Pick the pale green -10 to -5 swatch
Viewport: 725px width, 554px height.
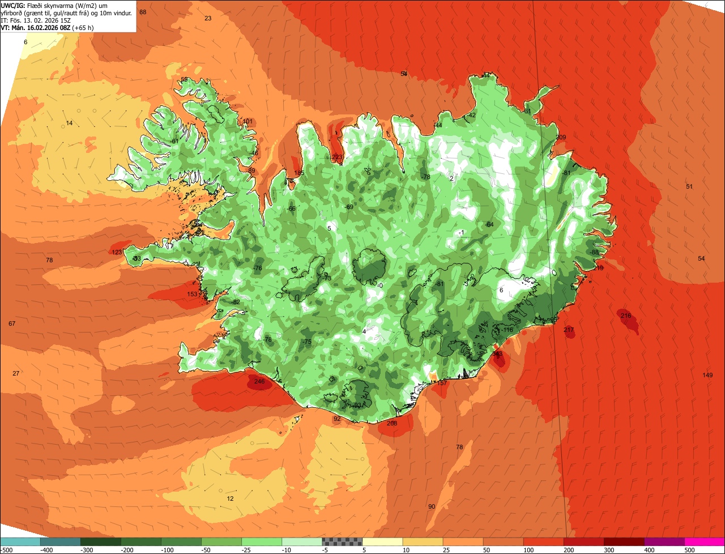[x=302, y=542]
